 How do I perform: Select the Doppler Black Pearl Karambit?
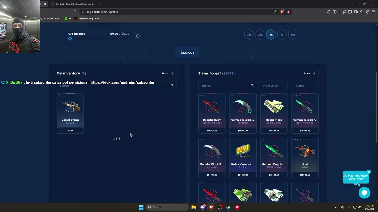pyautogui.click(x=212, y=158)
